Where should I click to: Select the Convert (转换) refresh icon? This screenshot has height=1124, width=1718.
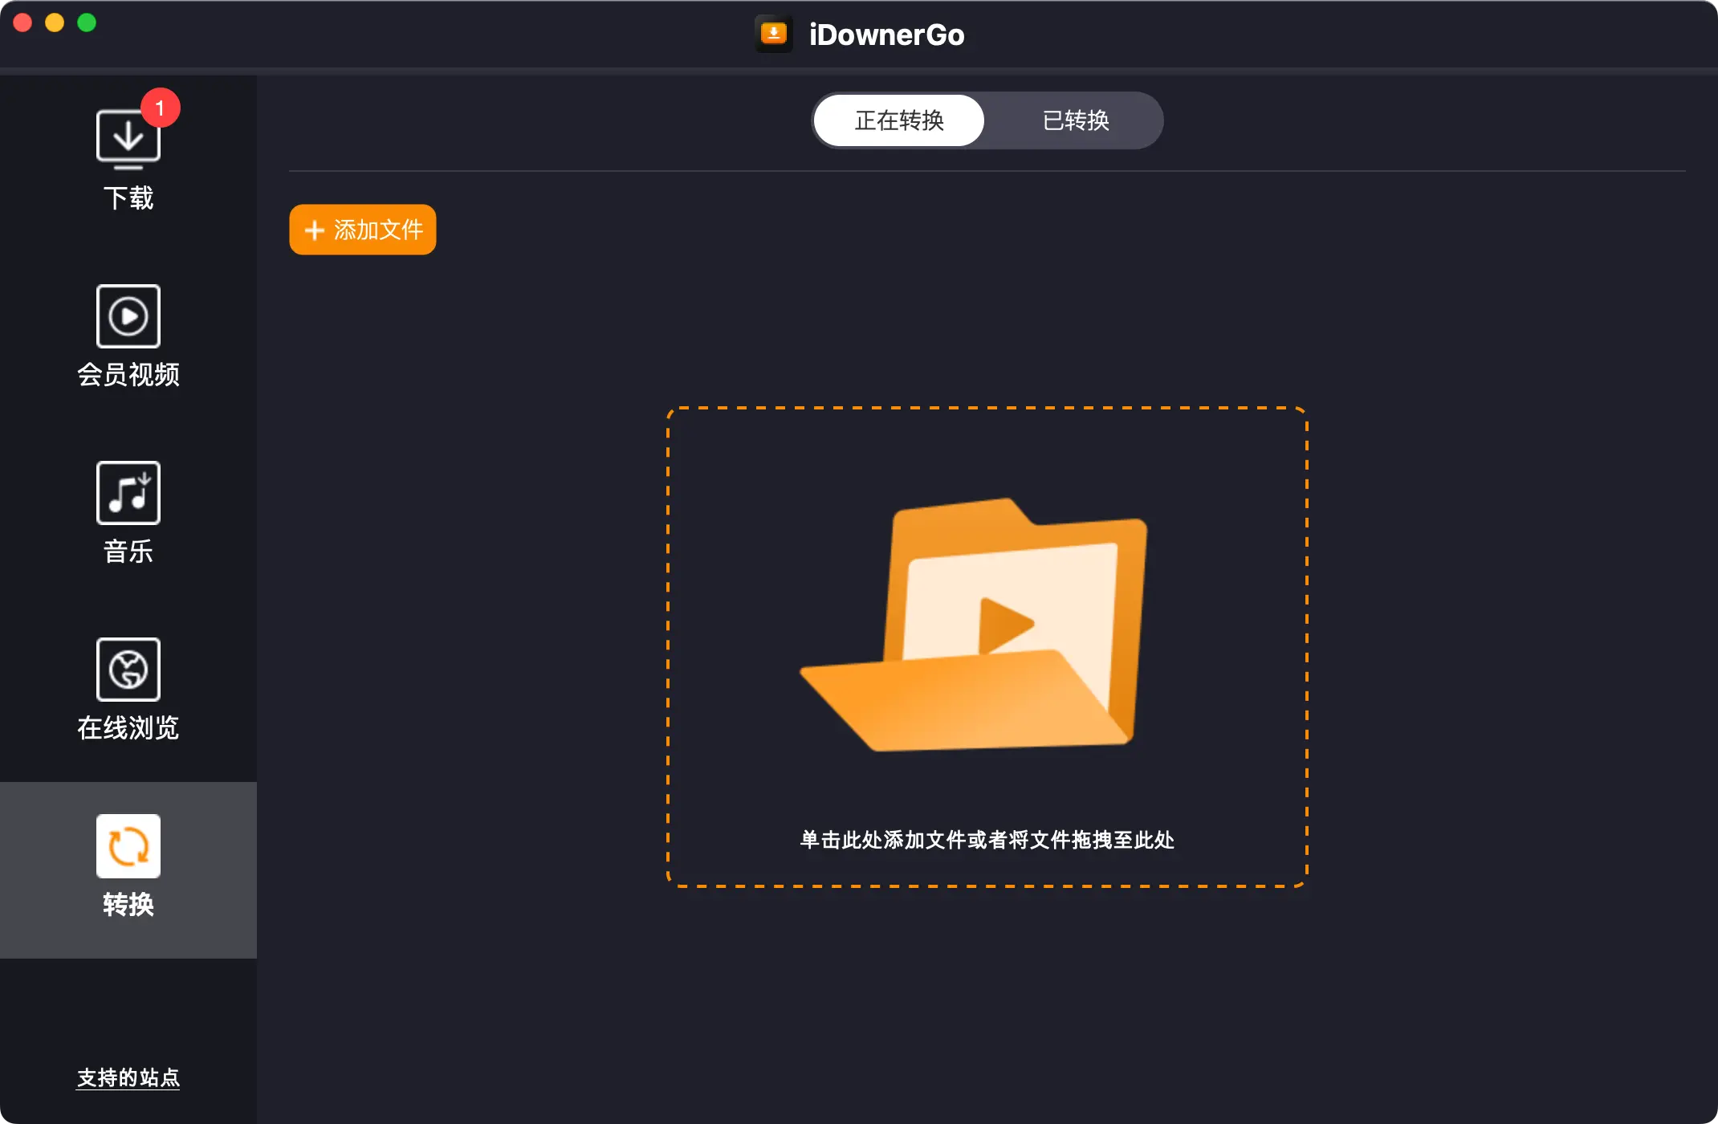pos(128,846)
